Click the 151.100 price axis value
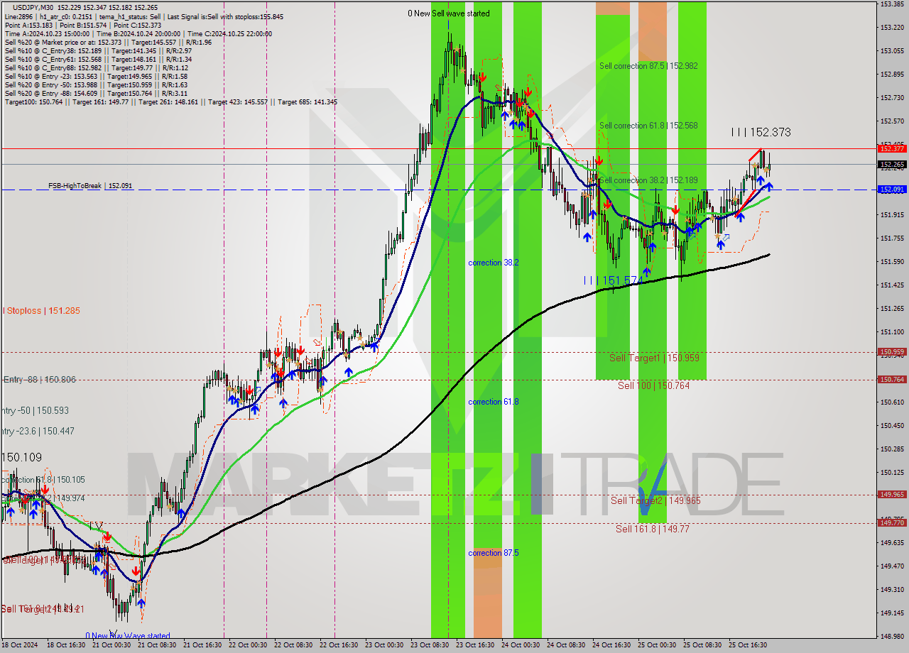909x653 pixels. tap(892, 331)
